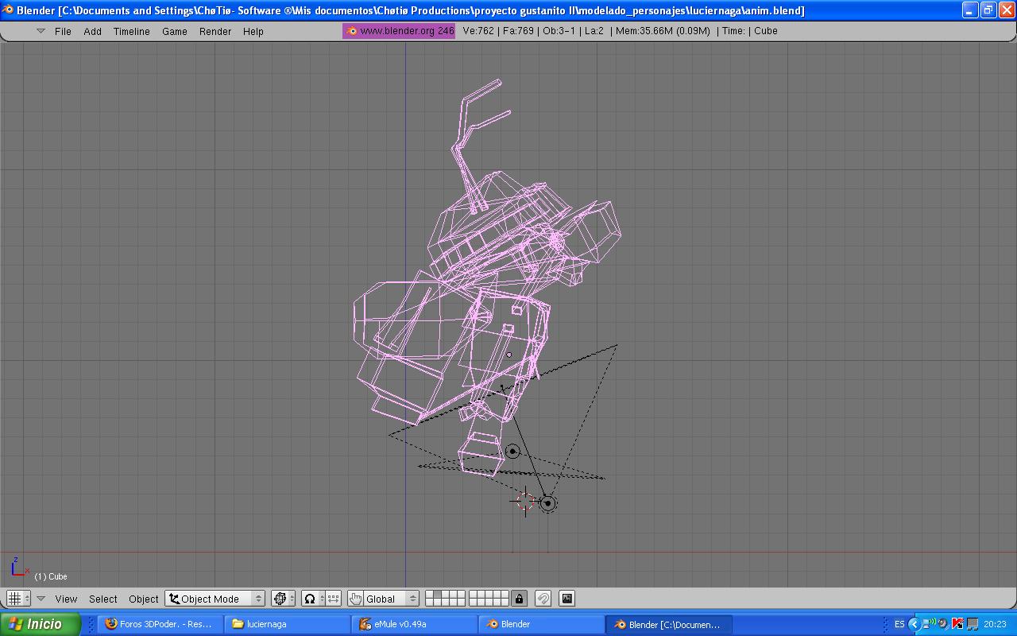Render this window preview image icon
Viewport: 1017px width, 636px height.
click(567, 599)
